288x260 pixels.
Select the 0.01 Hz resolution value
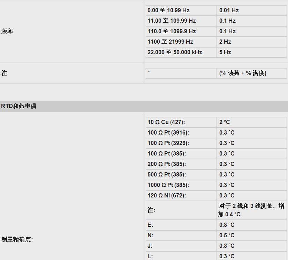click(x=229, y=10)
